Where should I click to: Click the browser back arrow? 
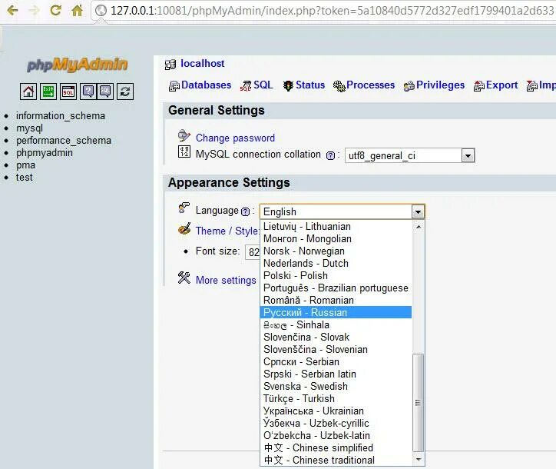[x=12, y=10]
